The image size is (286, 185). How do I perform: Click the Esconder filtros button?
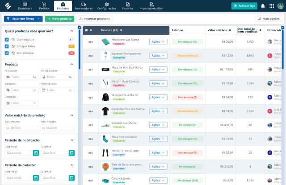(23, 19)
